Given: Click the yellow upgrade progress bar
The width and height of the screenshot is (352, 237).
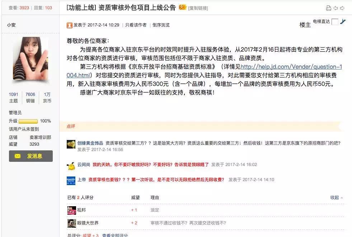Looking at the screenshot, I should point(28,121).
